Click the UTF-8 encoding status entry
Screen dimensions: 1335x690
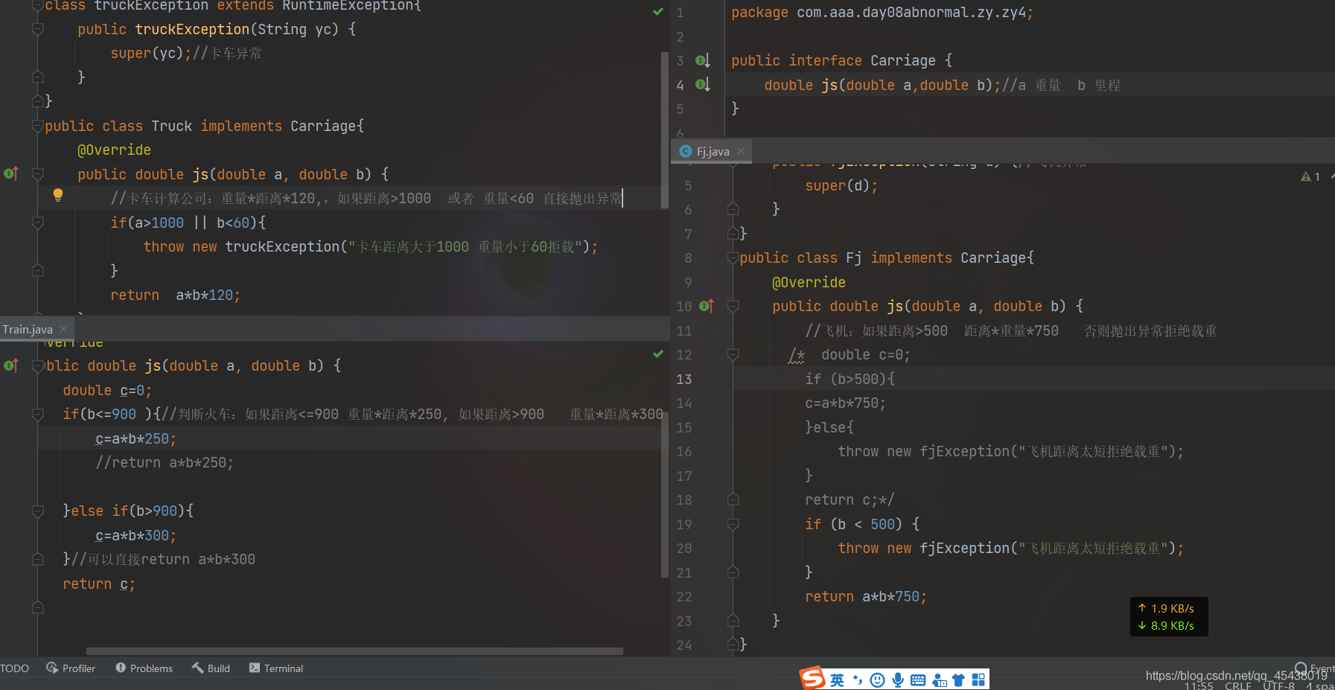pos(1278,686)
